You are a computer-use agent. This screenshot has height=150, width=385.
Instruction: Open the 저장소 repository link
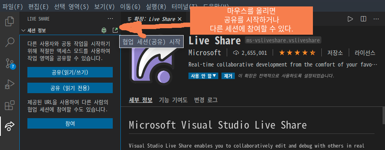point(335,53)
